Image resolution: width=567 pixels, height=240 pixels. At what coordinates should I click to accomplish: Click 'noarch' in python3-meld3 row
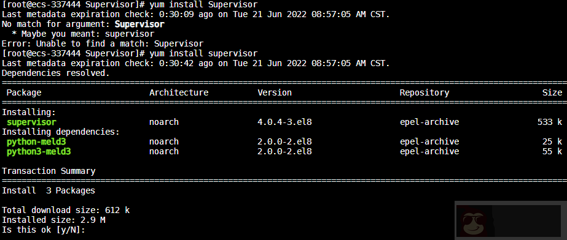164,151
